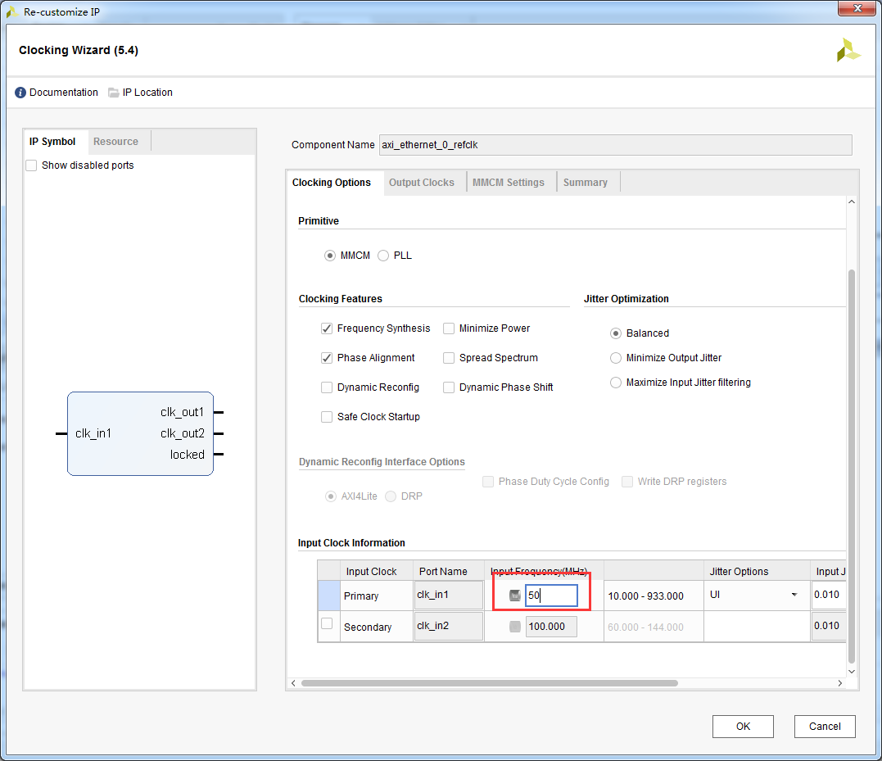Image resolution: width=882 pixels, height=761 pixels.
Task: Click the horizontal scrollbar thumb below the options
Action: (x=490, y=683)
